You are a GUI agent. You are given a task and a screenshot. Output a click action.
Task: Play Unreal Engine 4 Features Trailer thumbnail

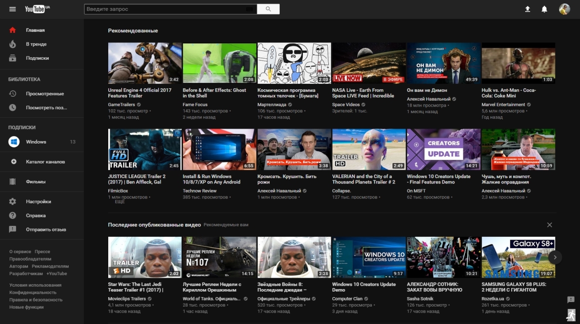coord(145,63)
